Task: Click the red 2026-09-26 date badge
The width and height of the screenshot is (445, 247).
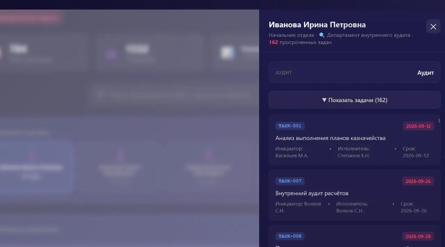Action: click(x=418, y=181)
